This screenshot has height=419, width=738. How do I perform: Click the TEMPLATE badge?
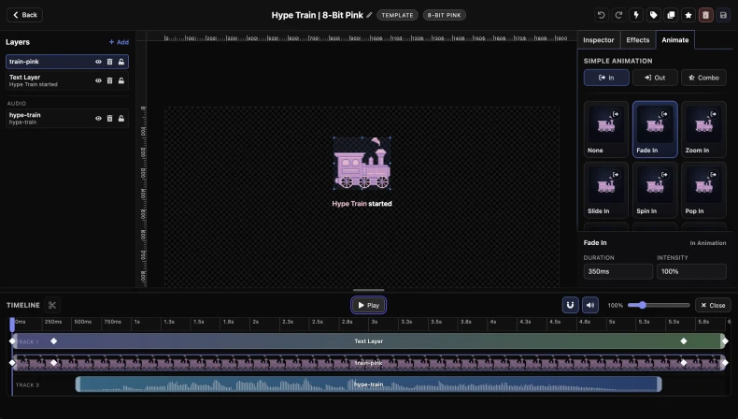(x=397, y=15)
